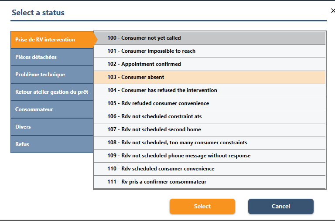This screenshot has width=335, height=221.
Task: Switch to the Pièces détachées category
Action: (51, 57)
